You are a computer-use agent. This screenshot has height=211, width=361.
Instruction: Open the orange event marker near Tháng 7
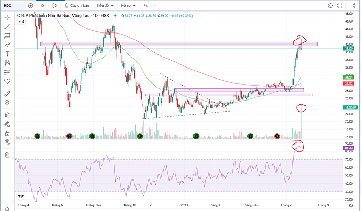tap(277, 136)
